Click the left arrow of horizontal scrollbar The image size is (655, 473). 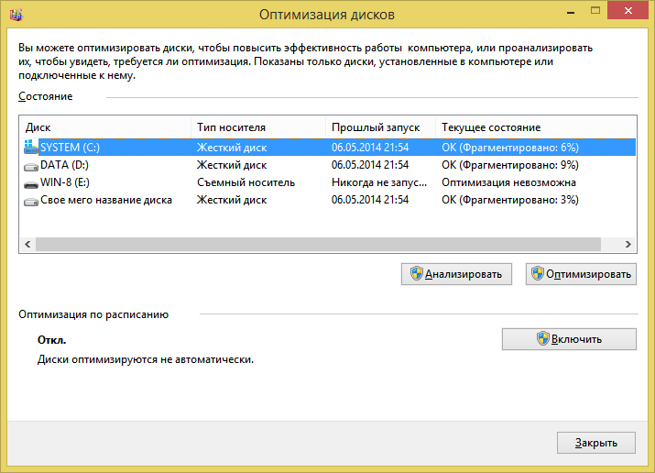(27, 245)
